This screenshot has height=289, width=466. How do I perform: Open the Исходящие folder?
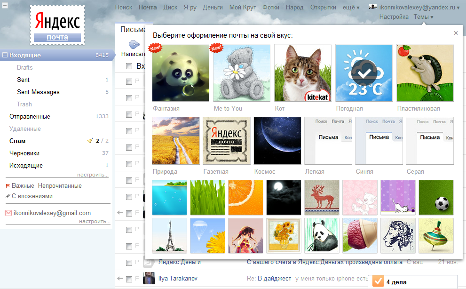(x=26, y=166)
